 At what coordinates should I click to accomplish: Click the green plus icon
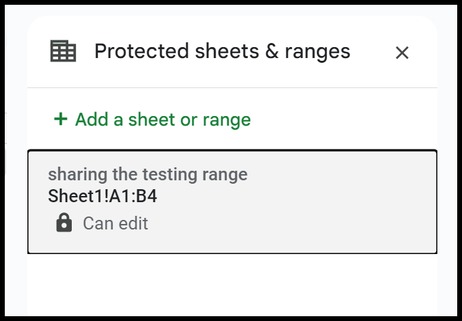pos(61,119)
